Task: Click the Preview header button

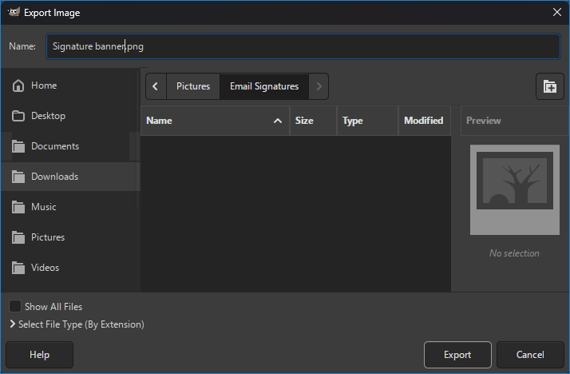Action: [x=514, y=121]
